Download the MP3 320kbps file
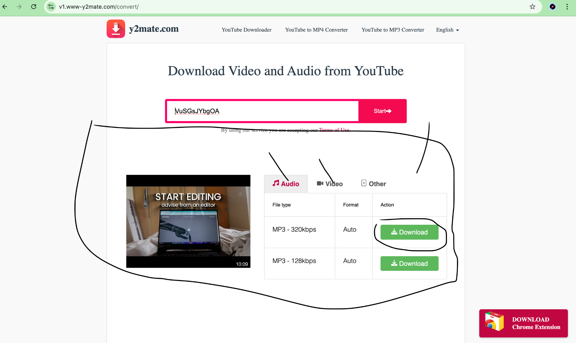576x343 pixels. [409, 232]
